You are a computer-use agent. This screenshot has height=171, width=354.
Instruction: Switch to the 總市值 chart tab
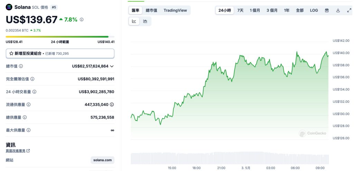point(151,10)
